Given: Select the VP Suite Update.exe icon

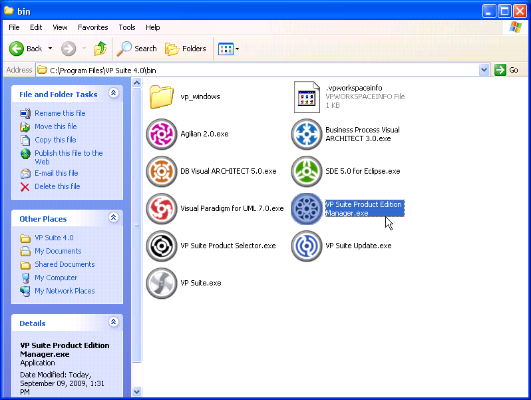Looking at the screenshot, I should coord(307,246).
